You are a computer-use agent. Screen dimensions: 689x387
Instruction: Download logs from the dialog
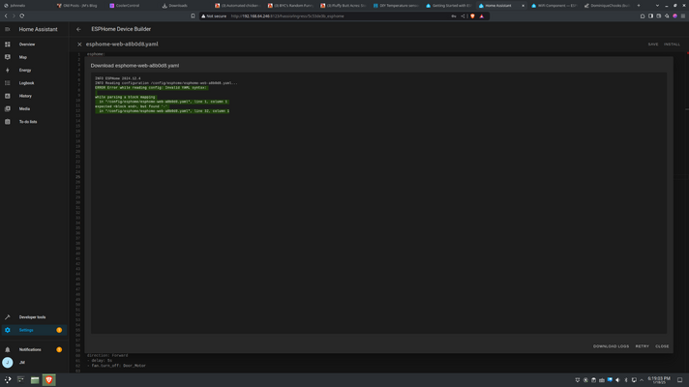click(x=611, y=346)
